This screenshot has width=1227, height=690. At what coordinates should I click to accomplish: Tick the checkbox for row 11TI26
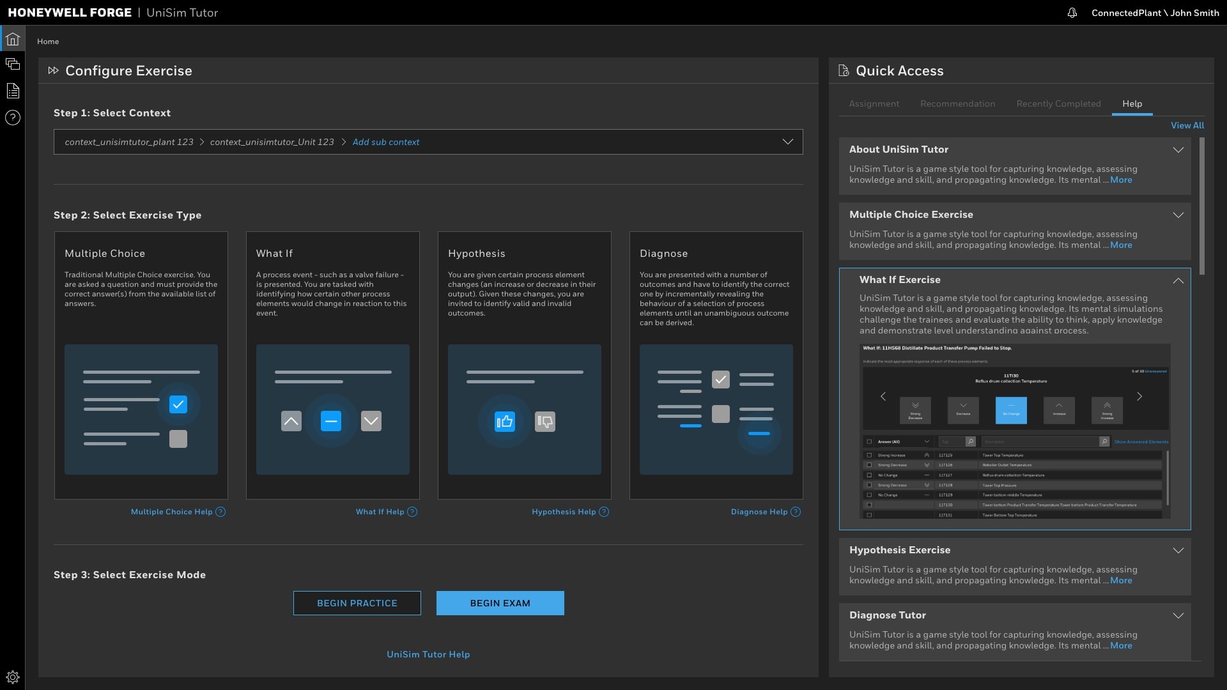pyautogui.click(x=869, y=465)
